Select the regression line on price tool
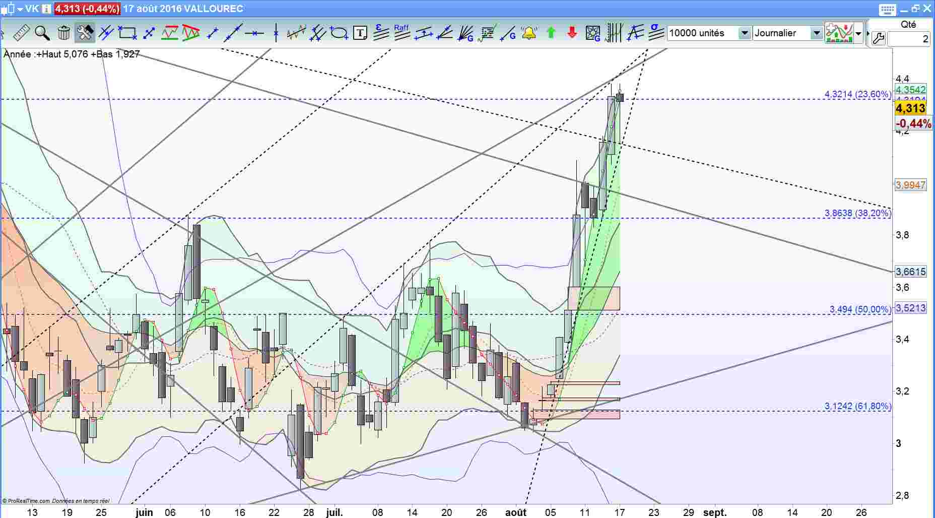The height and width of the screenshot is (518, 935). click(297, 33)
